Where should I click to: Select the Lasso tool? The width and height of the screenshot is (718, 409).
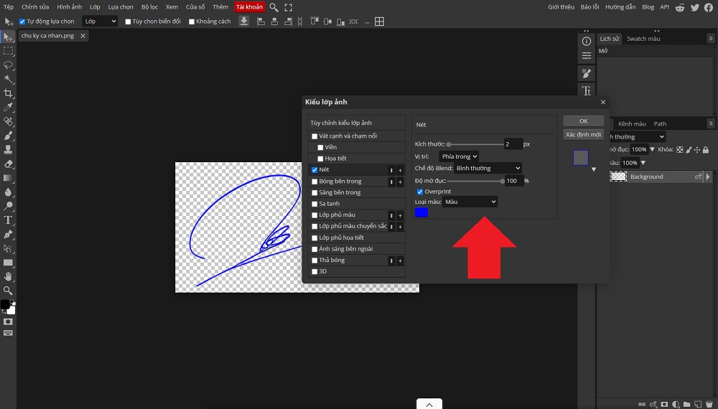point(8,65)
